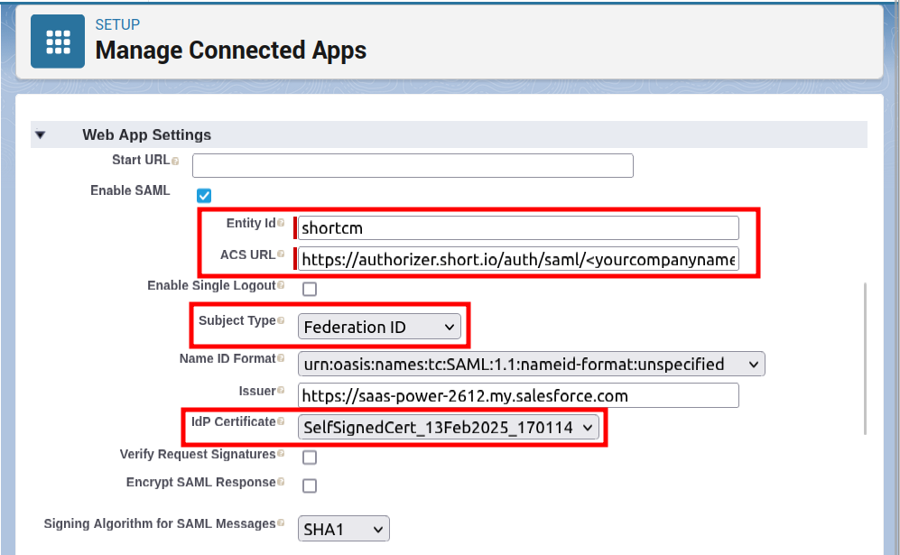Click into the Start URL text field
The height and width of the screenshot is (555, 900).
(413, 166)
